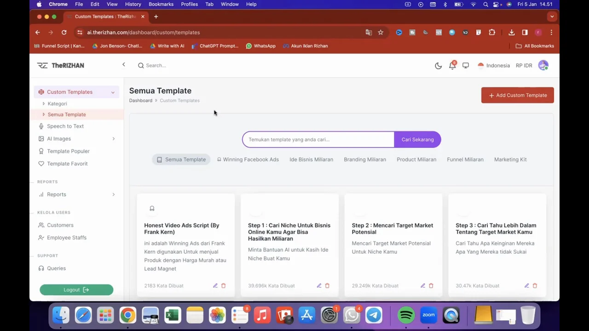Viewport: 589px width, 331px height.
Task: Collapse the sidebar with the arrow
Action: click(123, 65)
